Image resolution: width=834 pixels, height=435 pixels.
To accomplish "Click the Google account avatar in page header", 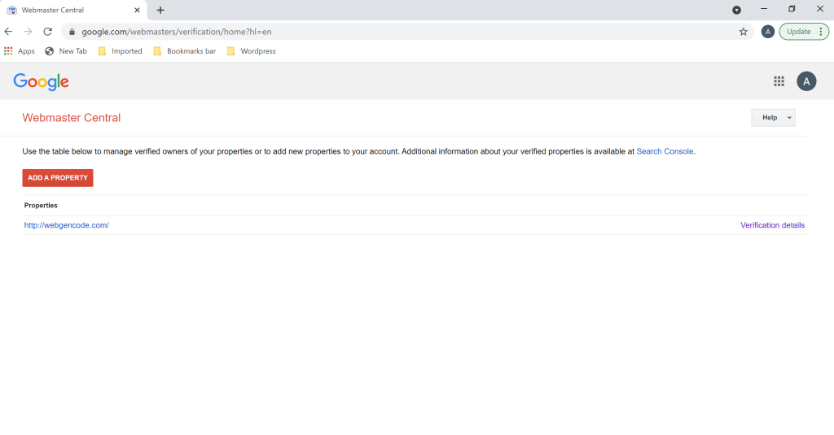I will click(x=806, y=81).
